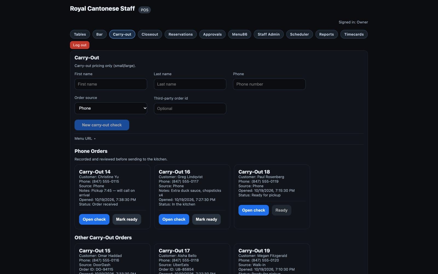Screen dimensions: 438x274
Task: Switch to the Bar tab
Action: [x=99, y=34]
